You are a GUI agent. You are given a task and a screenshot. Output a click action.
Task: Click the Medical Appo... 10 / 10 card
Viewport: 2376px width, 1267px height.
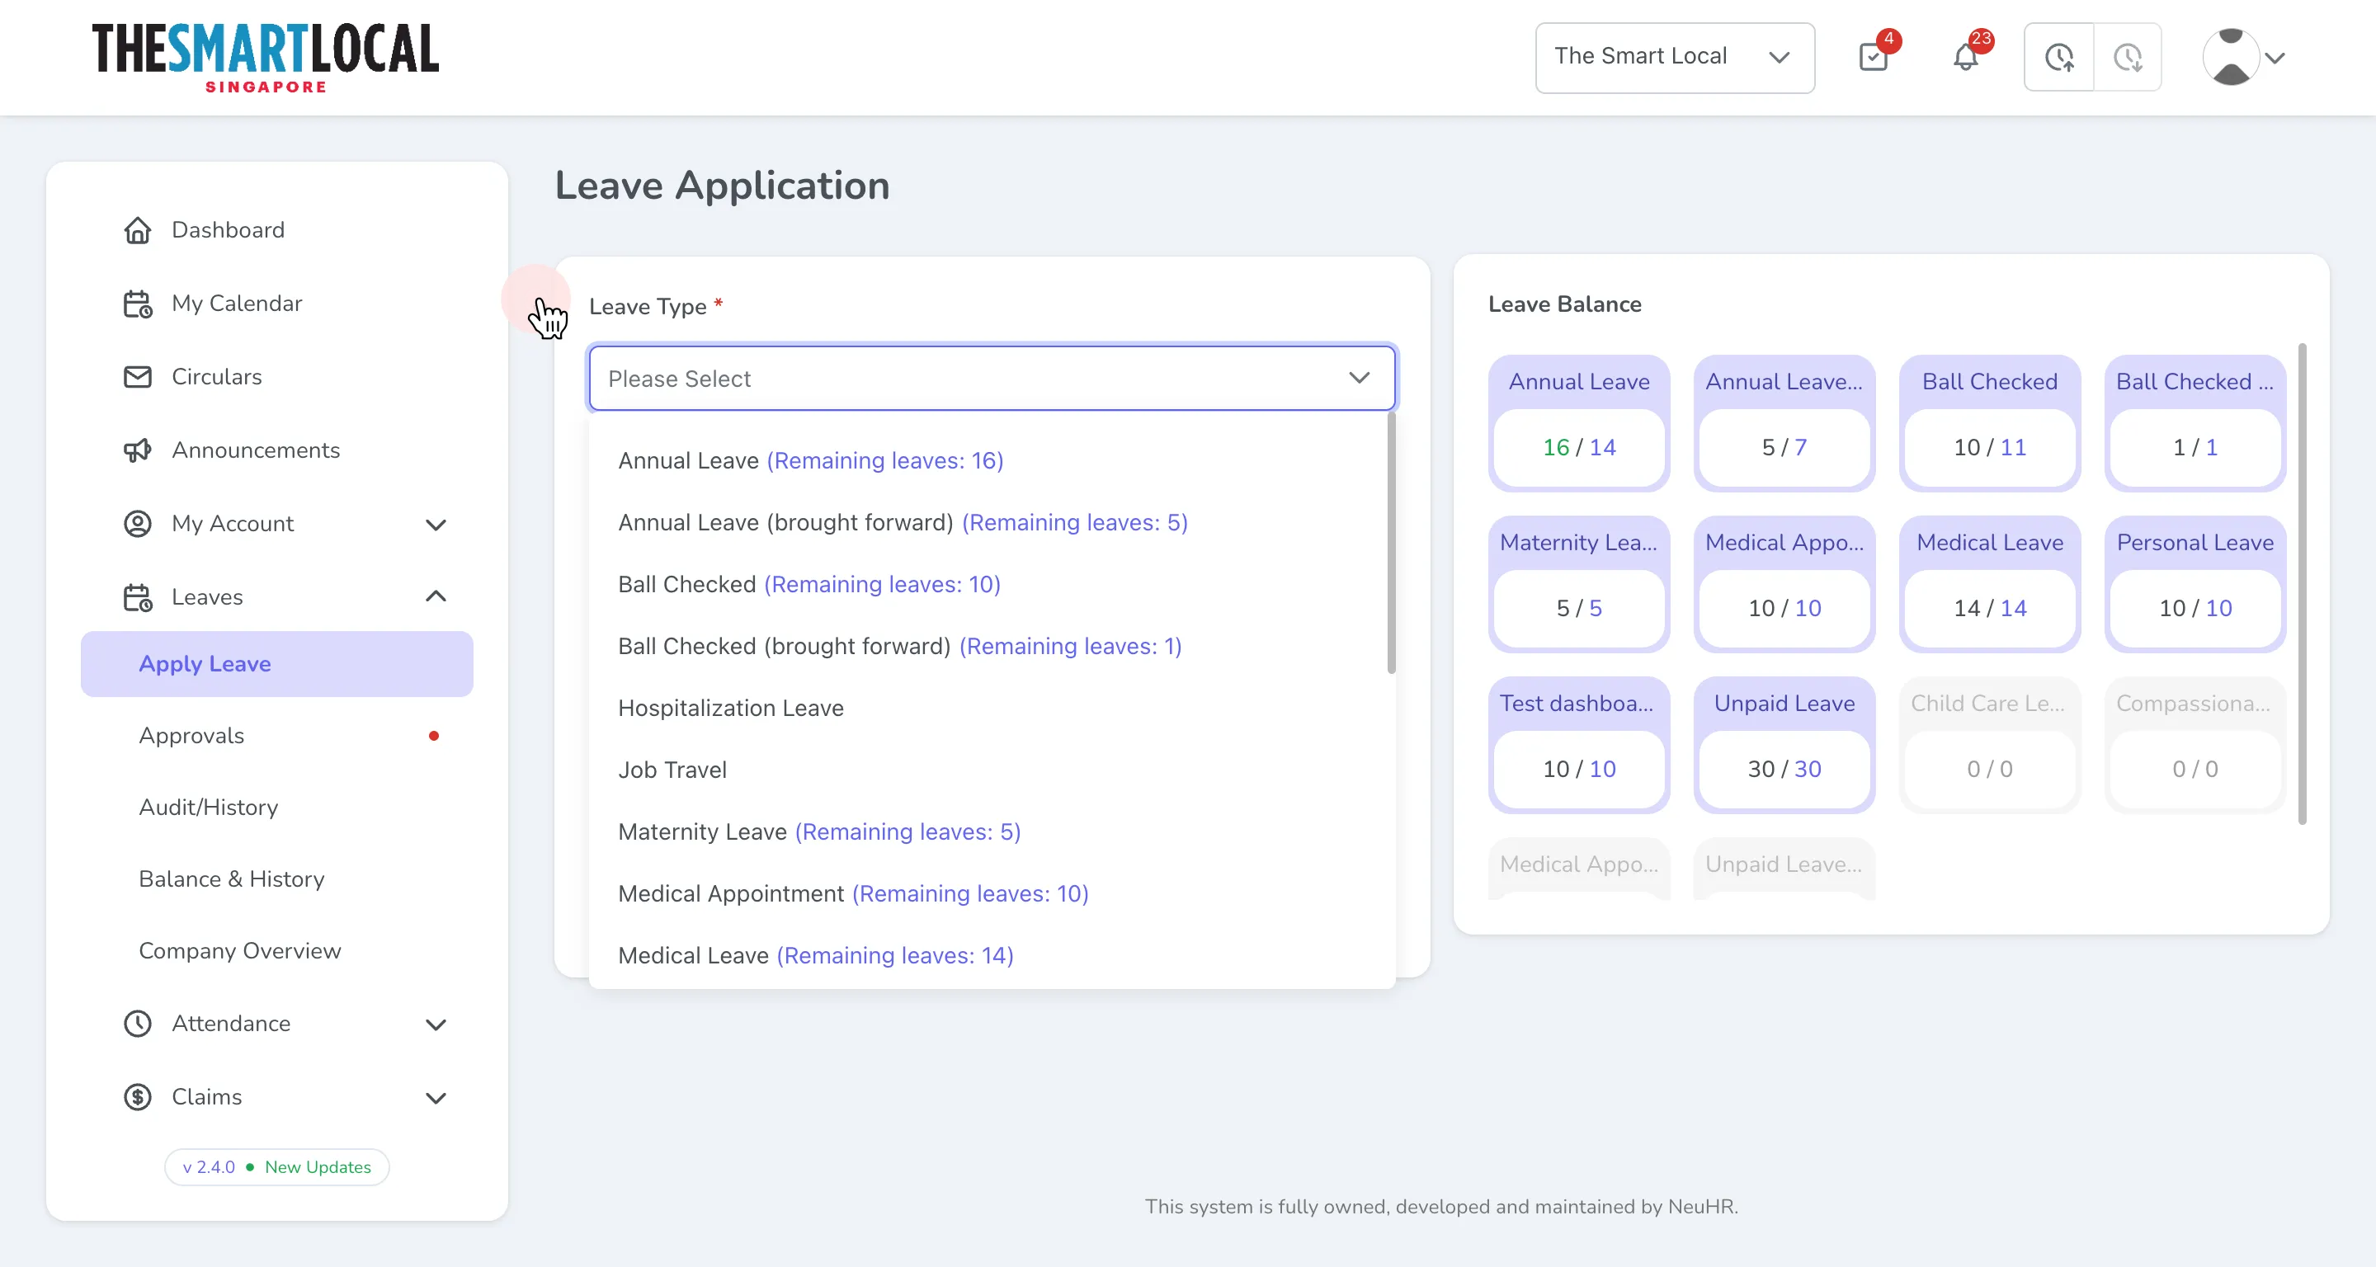[1784, 584]
